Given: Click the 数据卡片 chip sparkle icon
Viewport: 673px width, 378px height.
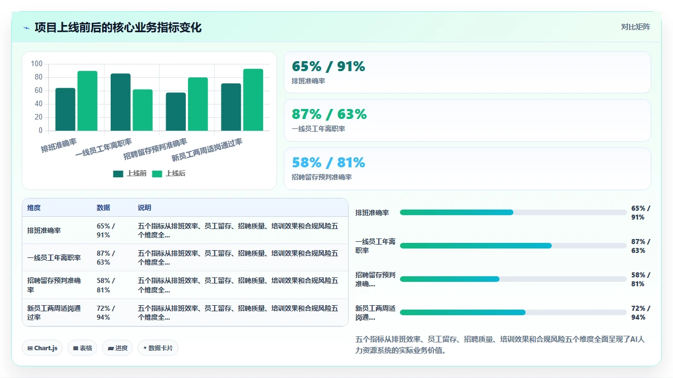Looking at the screenshot, I should [x=145, y=348].
